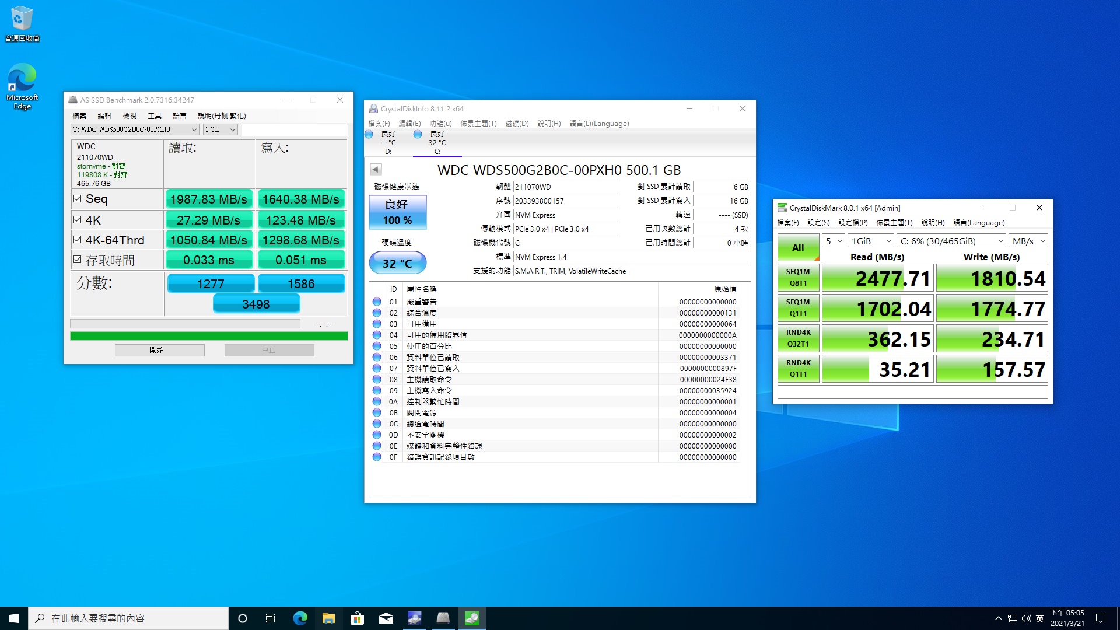Uncheck the 4K-64Thrd test checkbox
The width and height of the screenshot is (1120, 630).
77,240
